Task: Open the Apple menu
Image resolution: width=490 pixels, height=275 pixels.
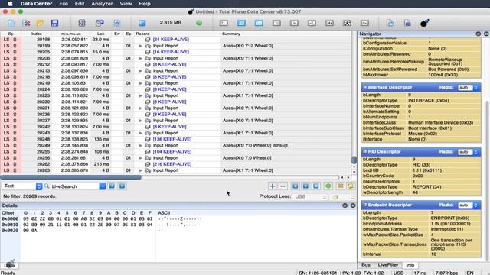Action: [10, 4]
